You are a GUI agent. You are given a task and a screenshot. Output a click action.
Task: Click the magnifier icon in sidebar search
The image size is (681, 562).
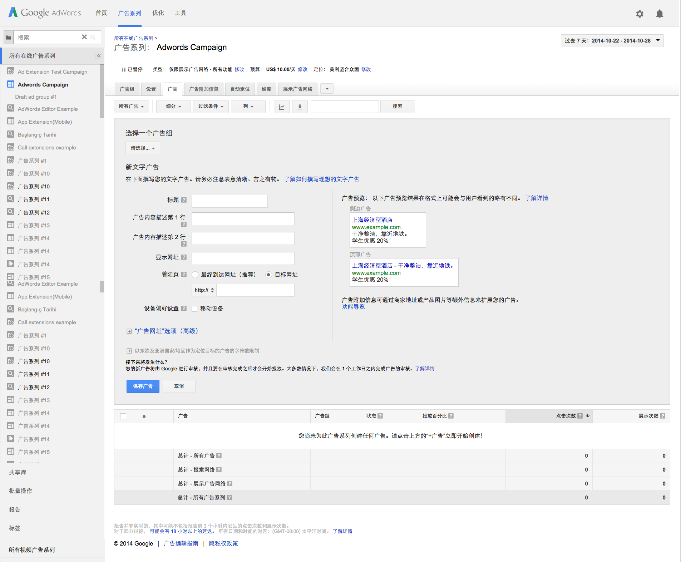pyautogui.click(x=93, y=37)
